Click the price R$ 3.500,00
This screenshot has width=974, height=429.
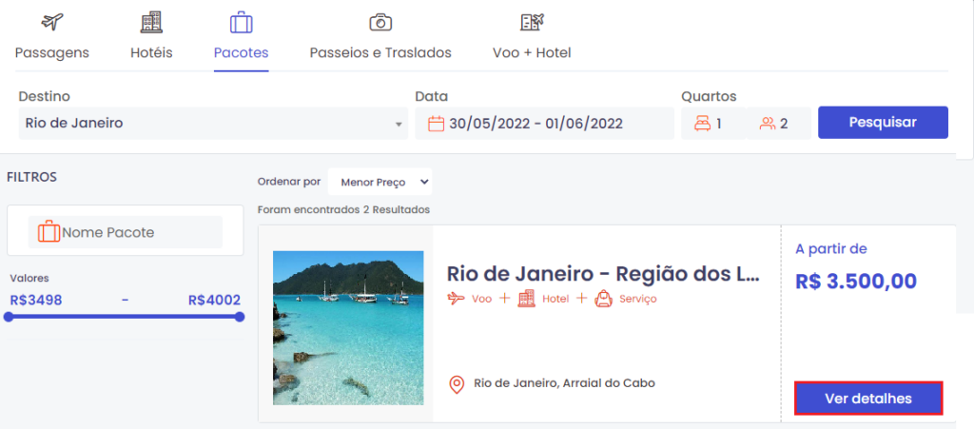856,282
